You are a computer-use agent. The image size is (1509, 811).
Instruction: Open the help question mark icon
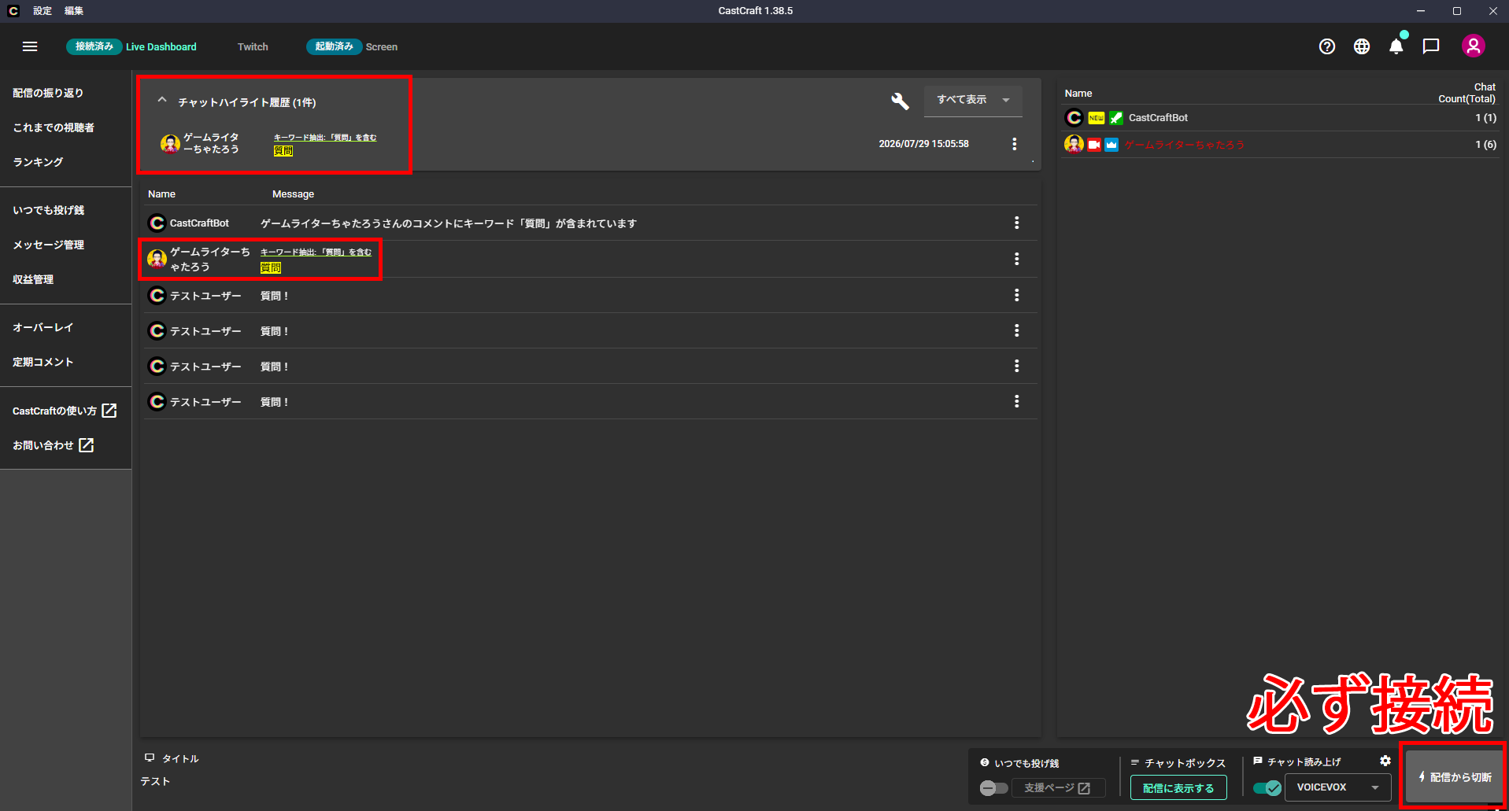coord(1327,46)
